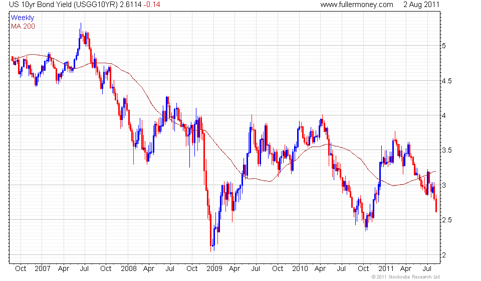
Task: Click the y-axis label 2.5
Action: (x=446, y=220)
